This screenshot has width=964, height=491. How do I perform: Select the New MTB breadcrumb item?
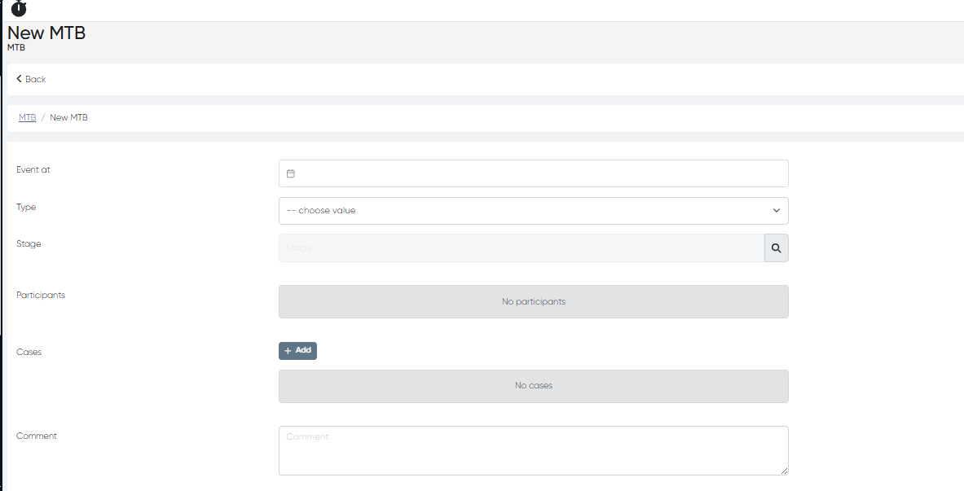tap(68, 117)
